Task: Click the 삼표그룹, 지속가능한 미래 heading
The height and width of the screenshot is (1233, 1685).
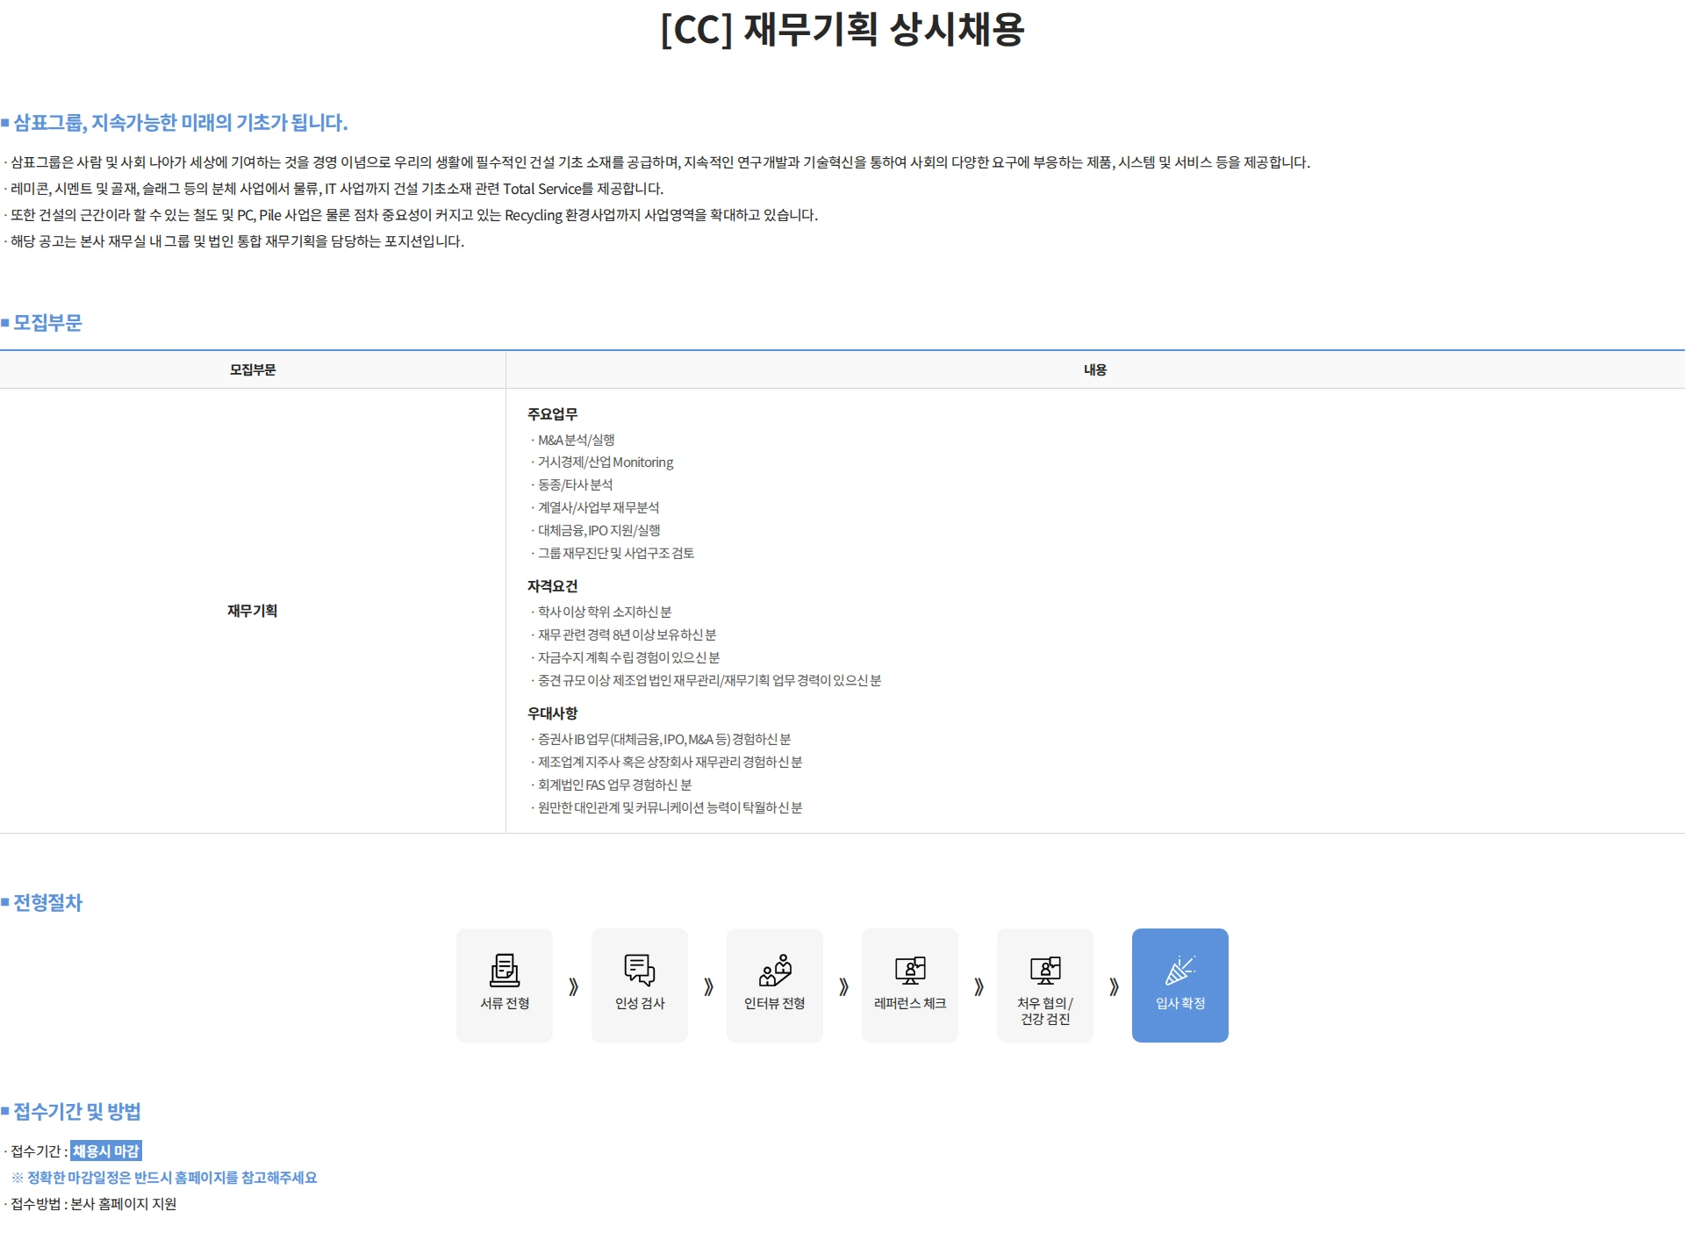Action: [x=175, y=122]
